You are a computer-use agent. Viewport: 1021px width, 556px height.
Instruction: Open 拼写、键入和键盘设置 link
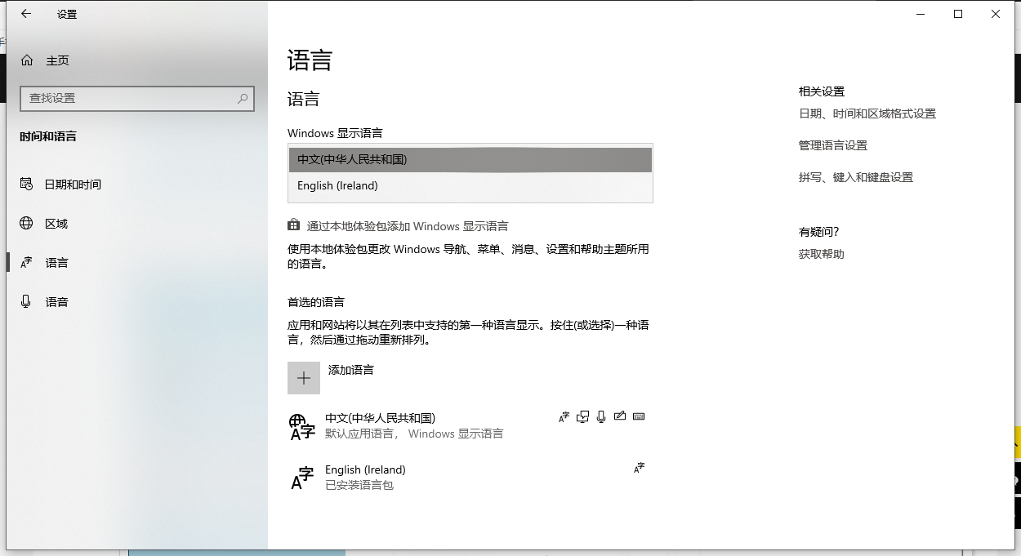point(856,177)
